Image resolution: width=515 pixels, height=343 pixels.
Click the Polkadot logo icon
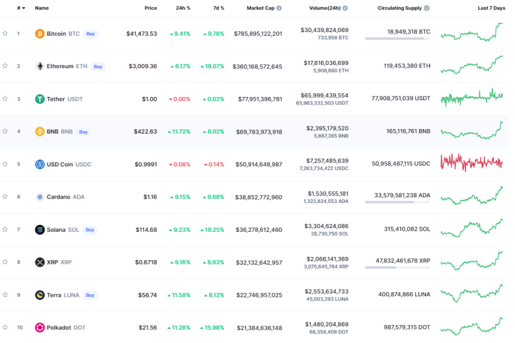tap(40, 328)
